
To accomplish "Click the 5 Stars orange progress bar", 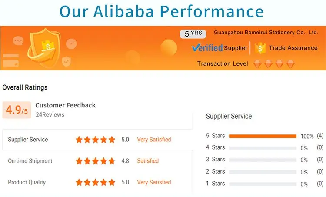I will 263,136.
